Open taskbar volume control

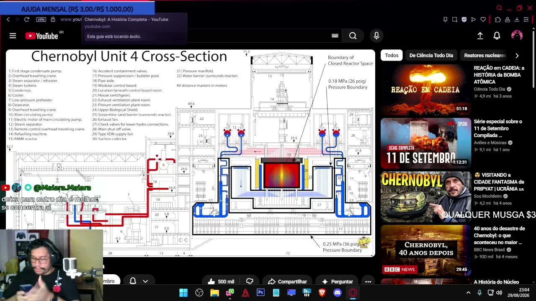(499, 293)
